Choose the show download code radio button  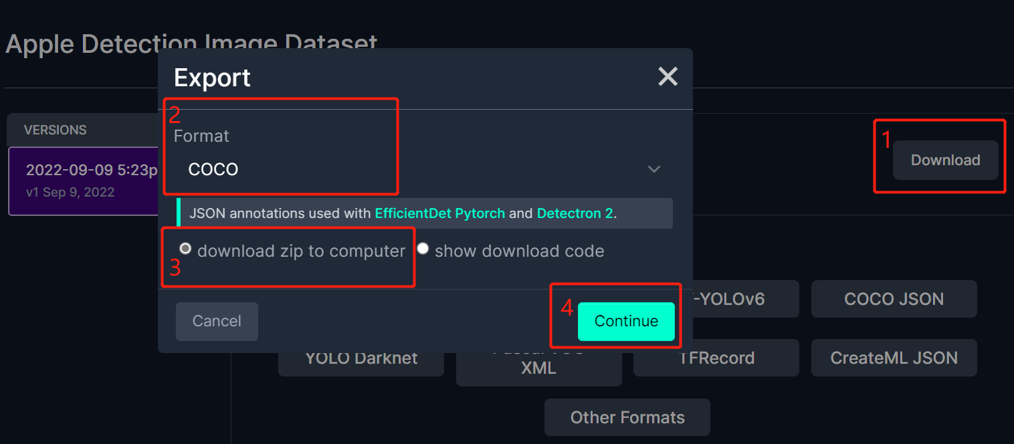click(423, 249)
